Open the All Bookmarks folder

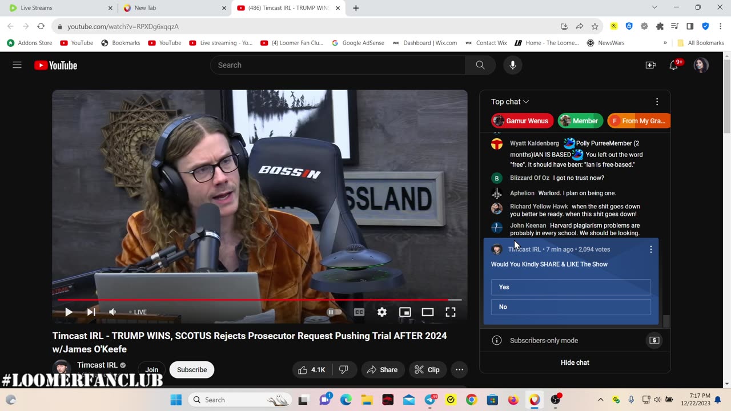[701, 43]
